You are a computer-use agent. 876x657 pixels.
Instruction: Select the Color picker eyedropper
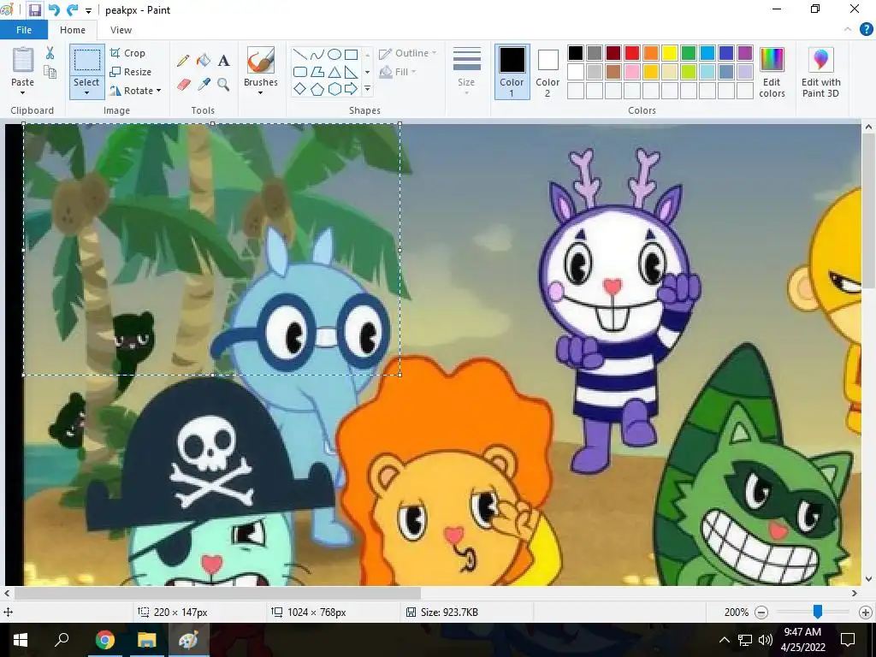[204, 85]
